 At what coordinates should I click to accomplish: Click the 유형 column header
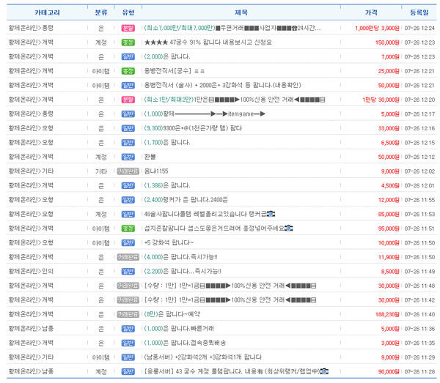tap(128, 12)
